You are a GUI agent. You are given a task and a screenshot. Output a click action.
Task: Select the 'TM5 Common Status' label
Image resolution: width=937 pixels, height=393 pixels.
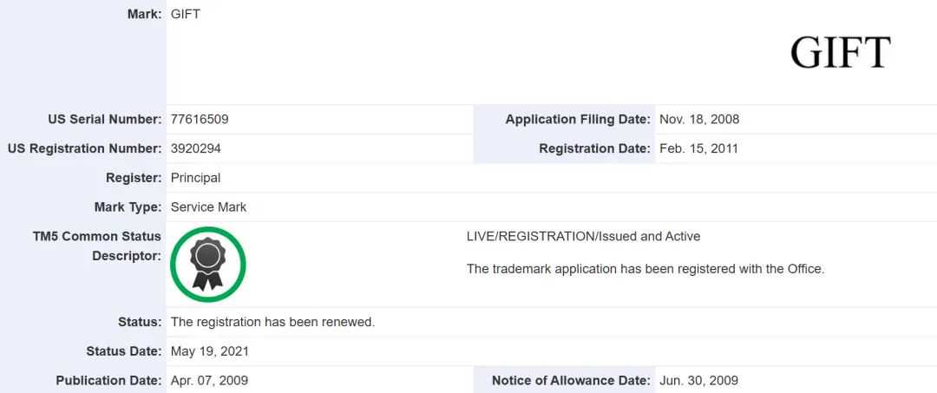pyautogui.click(x=97, y=236)
